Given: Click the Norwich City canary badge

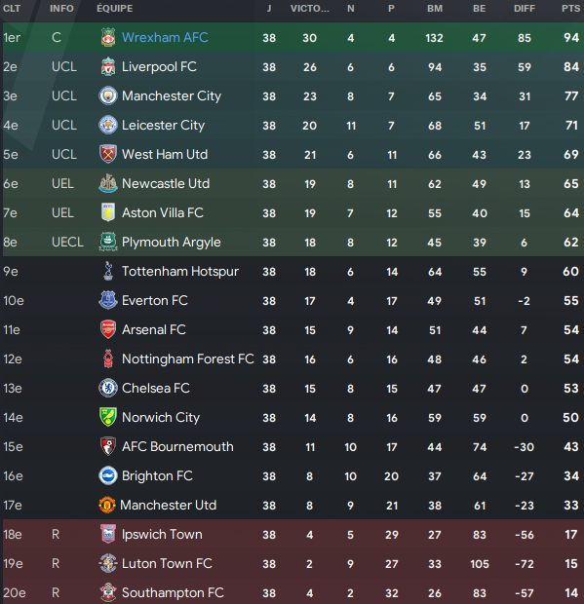Looking at the screenshot, I should coord(108,417).
